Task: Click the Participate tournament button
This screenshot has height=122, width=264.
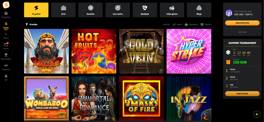Action: (242, 94)
